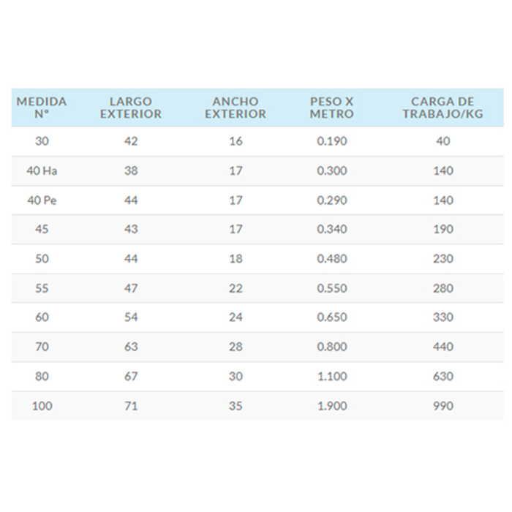Select the 40 Ha measure cell

42,170
